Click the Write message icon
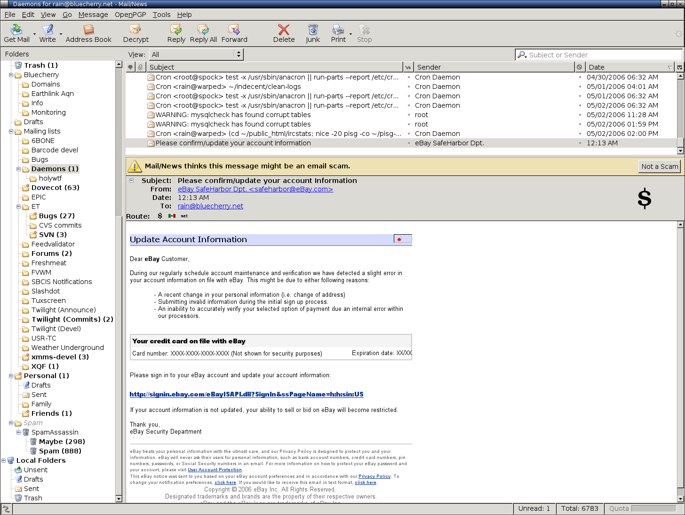 (48, 30)
